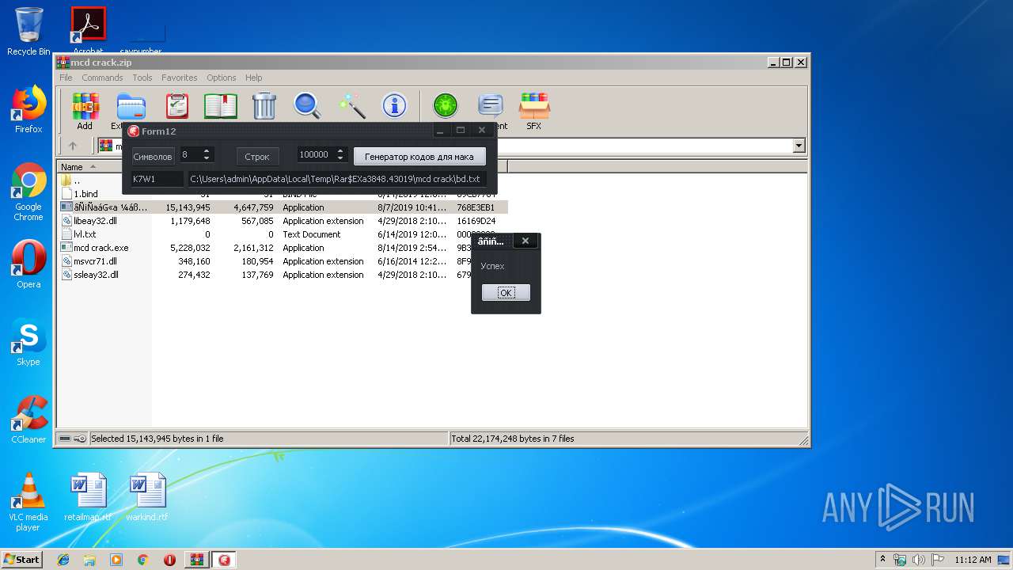Switch to WinRAR in the taskbar
The image size is (1013, 570).
pos(196,560)
